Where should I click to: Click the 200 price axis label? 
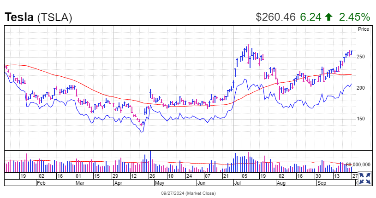click(x=360, y=88)
